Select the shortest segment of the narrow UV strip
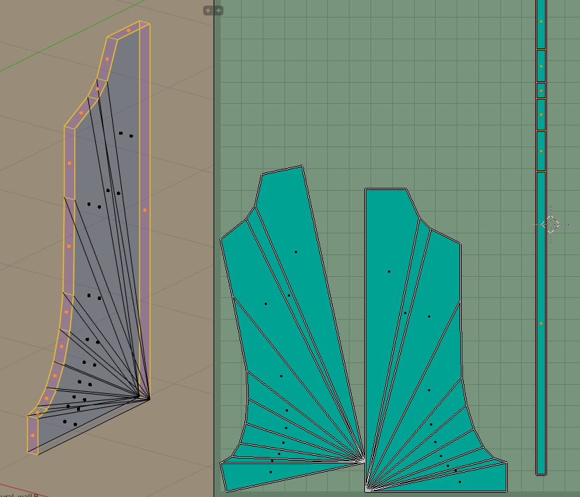 pos(541,90)
